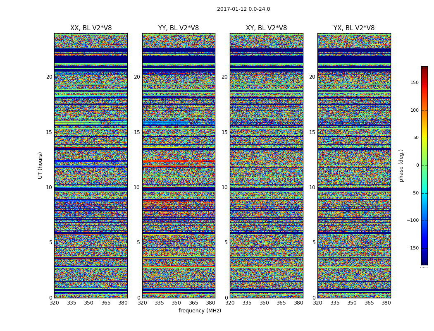
Task: Click the "350" x-tick under the XX panel
Action: pos(88,303)
